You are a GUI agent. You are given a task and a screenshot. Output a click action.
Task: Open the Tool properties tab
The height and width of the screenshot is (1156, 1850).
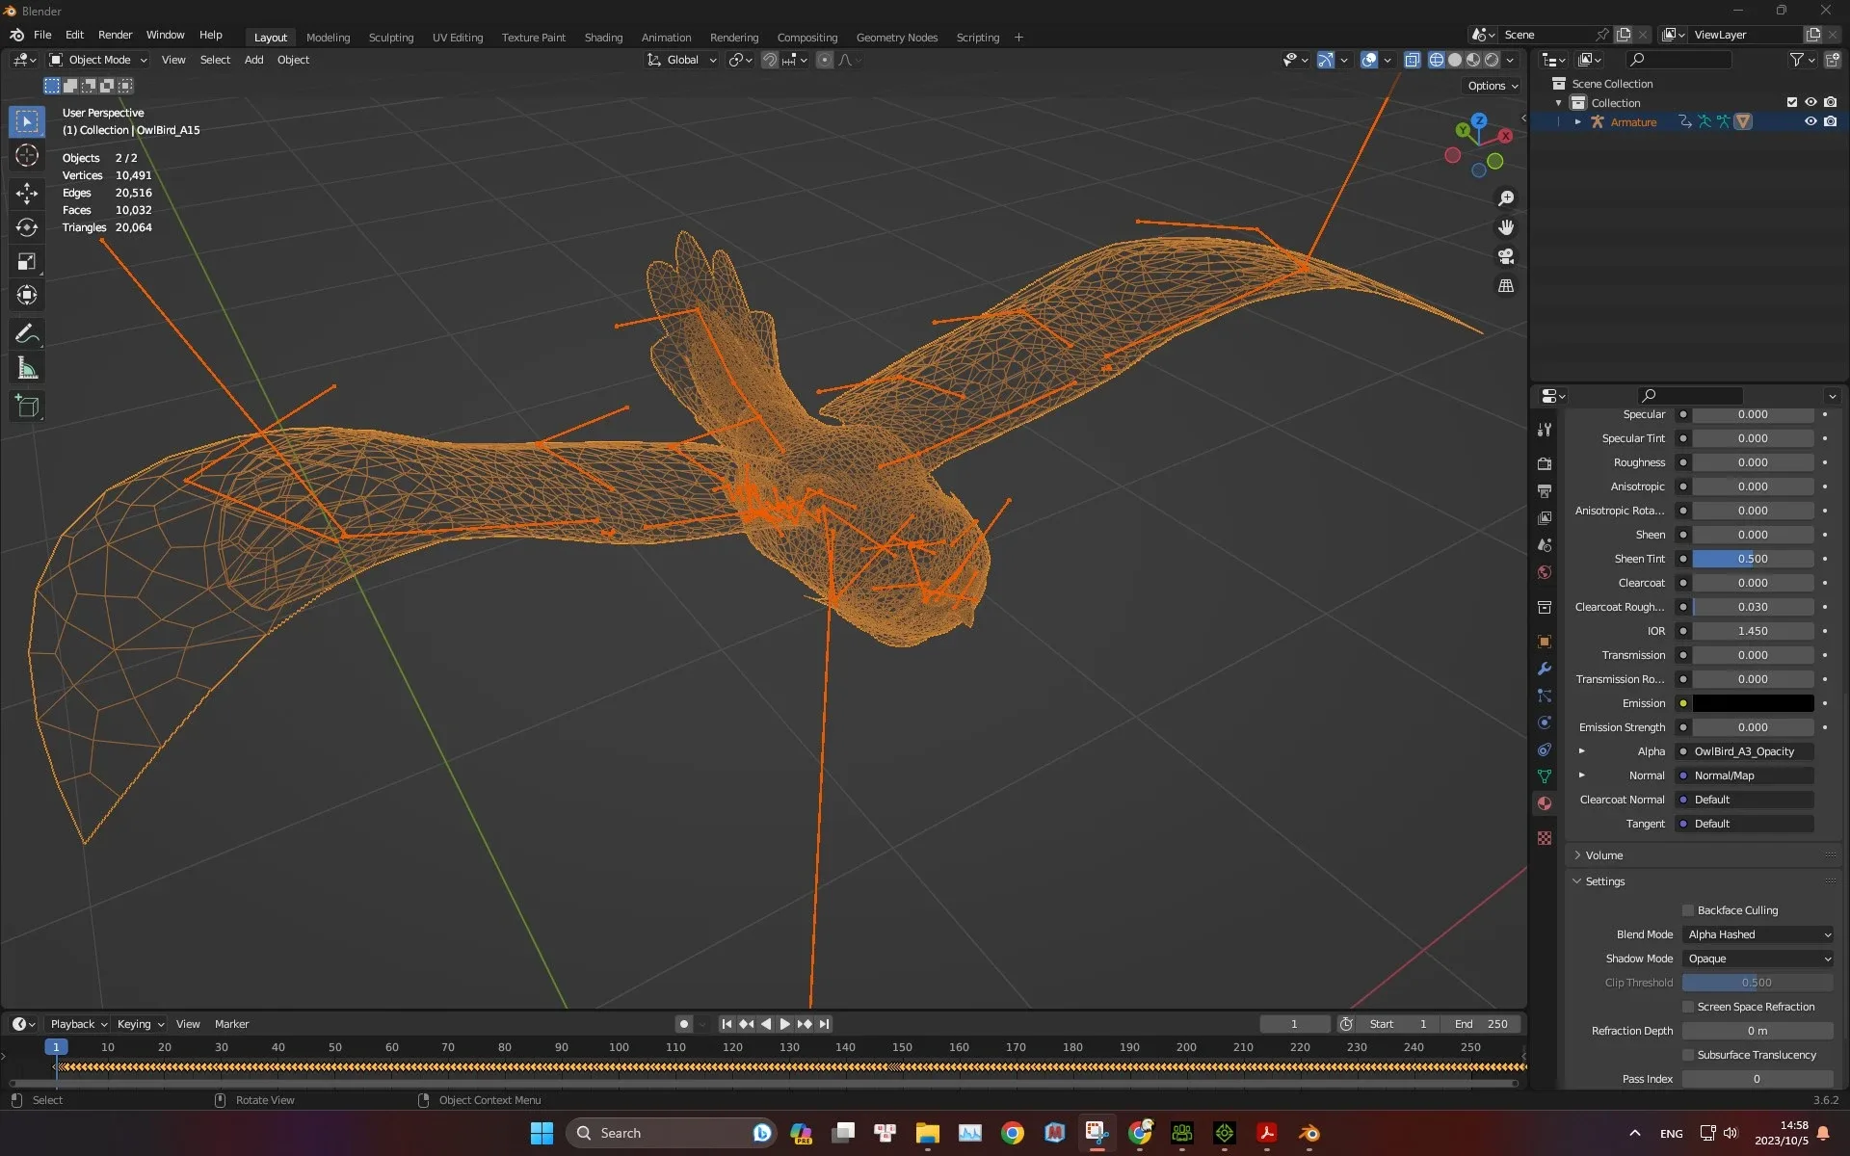[1545, 430]
